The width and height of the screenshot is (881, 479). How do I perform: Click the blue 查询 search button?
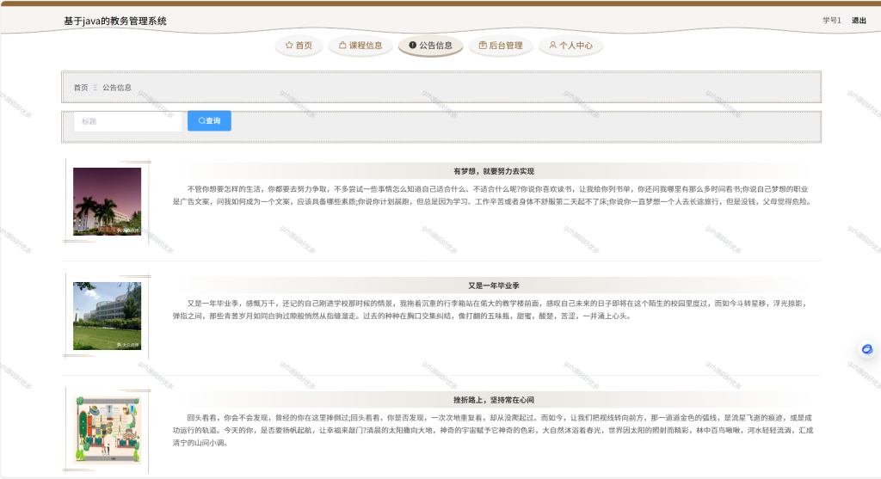(x=209, y=120)
